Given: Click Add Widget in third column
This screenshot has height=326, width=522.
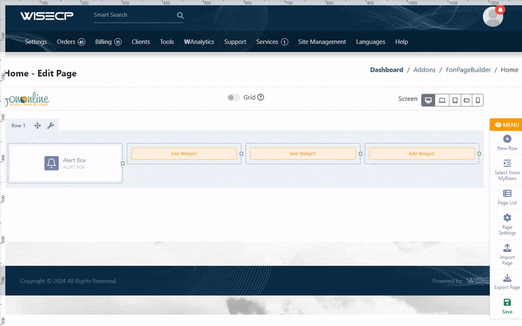Looking at the screenshot, I should coord(303,154).
